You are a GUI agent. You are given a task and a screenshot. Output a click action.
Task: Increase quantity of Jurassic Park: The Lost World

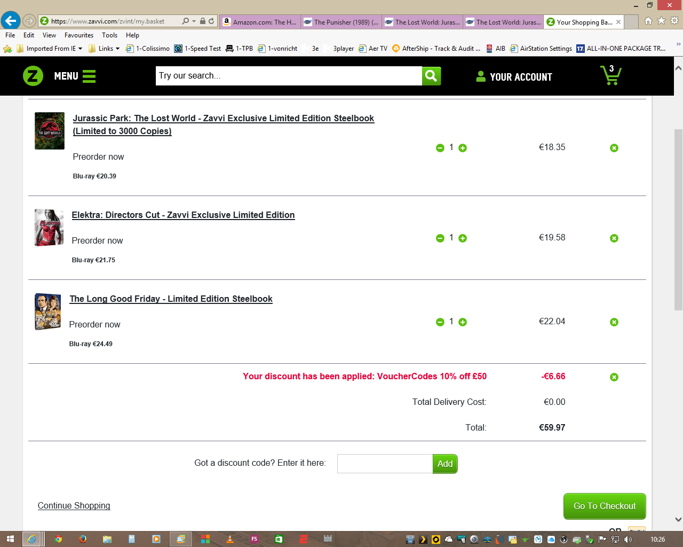[463, 148]
